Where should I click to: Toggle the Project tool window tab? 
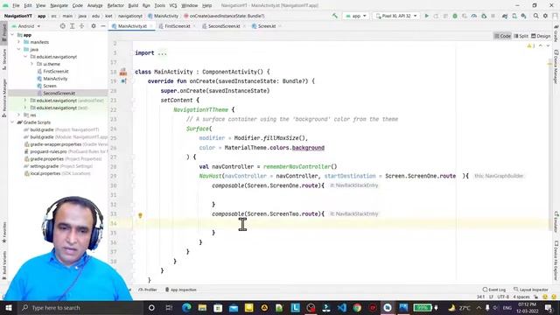pos(3,32)
